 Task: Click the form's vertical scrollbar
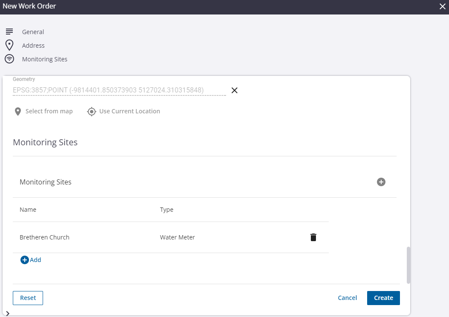pyautogui.click(x=408, y=265)
